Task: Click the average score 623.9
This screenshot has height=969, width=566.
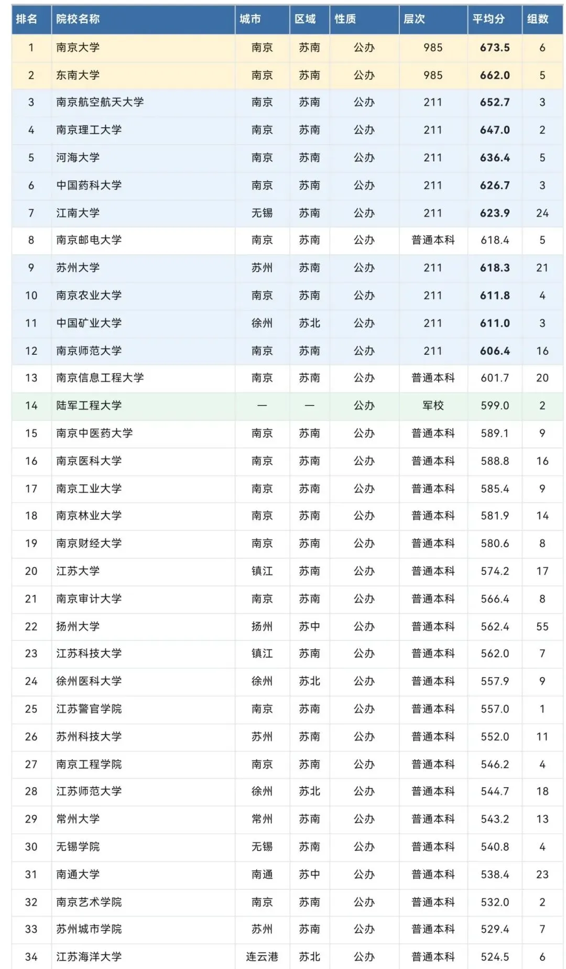Action: click(495, 213)
